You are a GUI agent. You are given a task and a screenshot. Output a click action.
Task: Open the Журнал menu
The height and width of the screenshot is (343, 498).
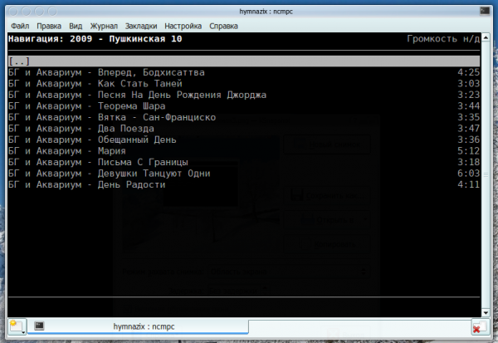point(104,26)
